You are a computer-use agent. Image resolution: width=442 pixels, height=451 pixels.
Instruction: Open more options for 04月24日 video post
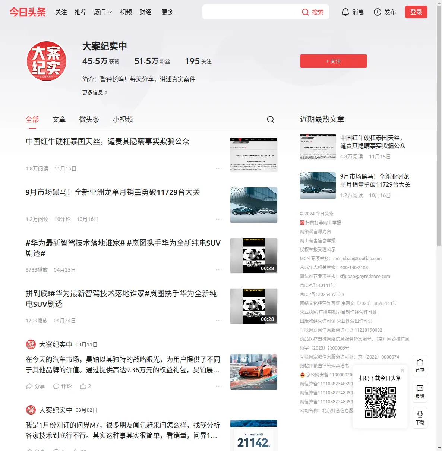pyautogui.click(x=219, y=321)
